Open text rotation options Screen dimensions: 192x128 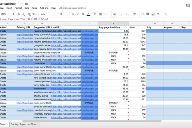pos(136,14)
